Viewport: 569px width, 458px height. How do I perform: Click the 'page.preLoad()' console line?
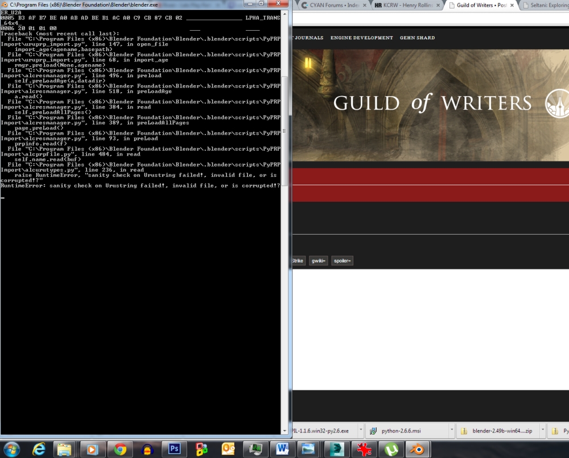tap(39, 128)
